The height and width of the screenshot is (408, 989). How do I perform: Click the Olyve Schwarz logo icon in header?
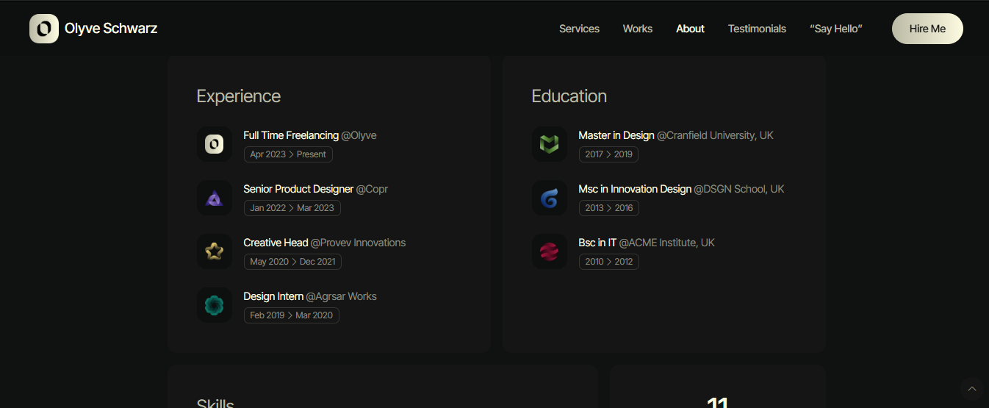44,29
